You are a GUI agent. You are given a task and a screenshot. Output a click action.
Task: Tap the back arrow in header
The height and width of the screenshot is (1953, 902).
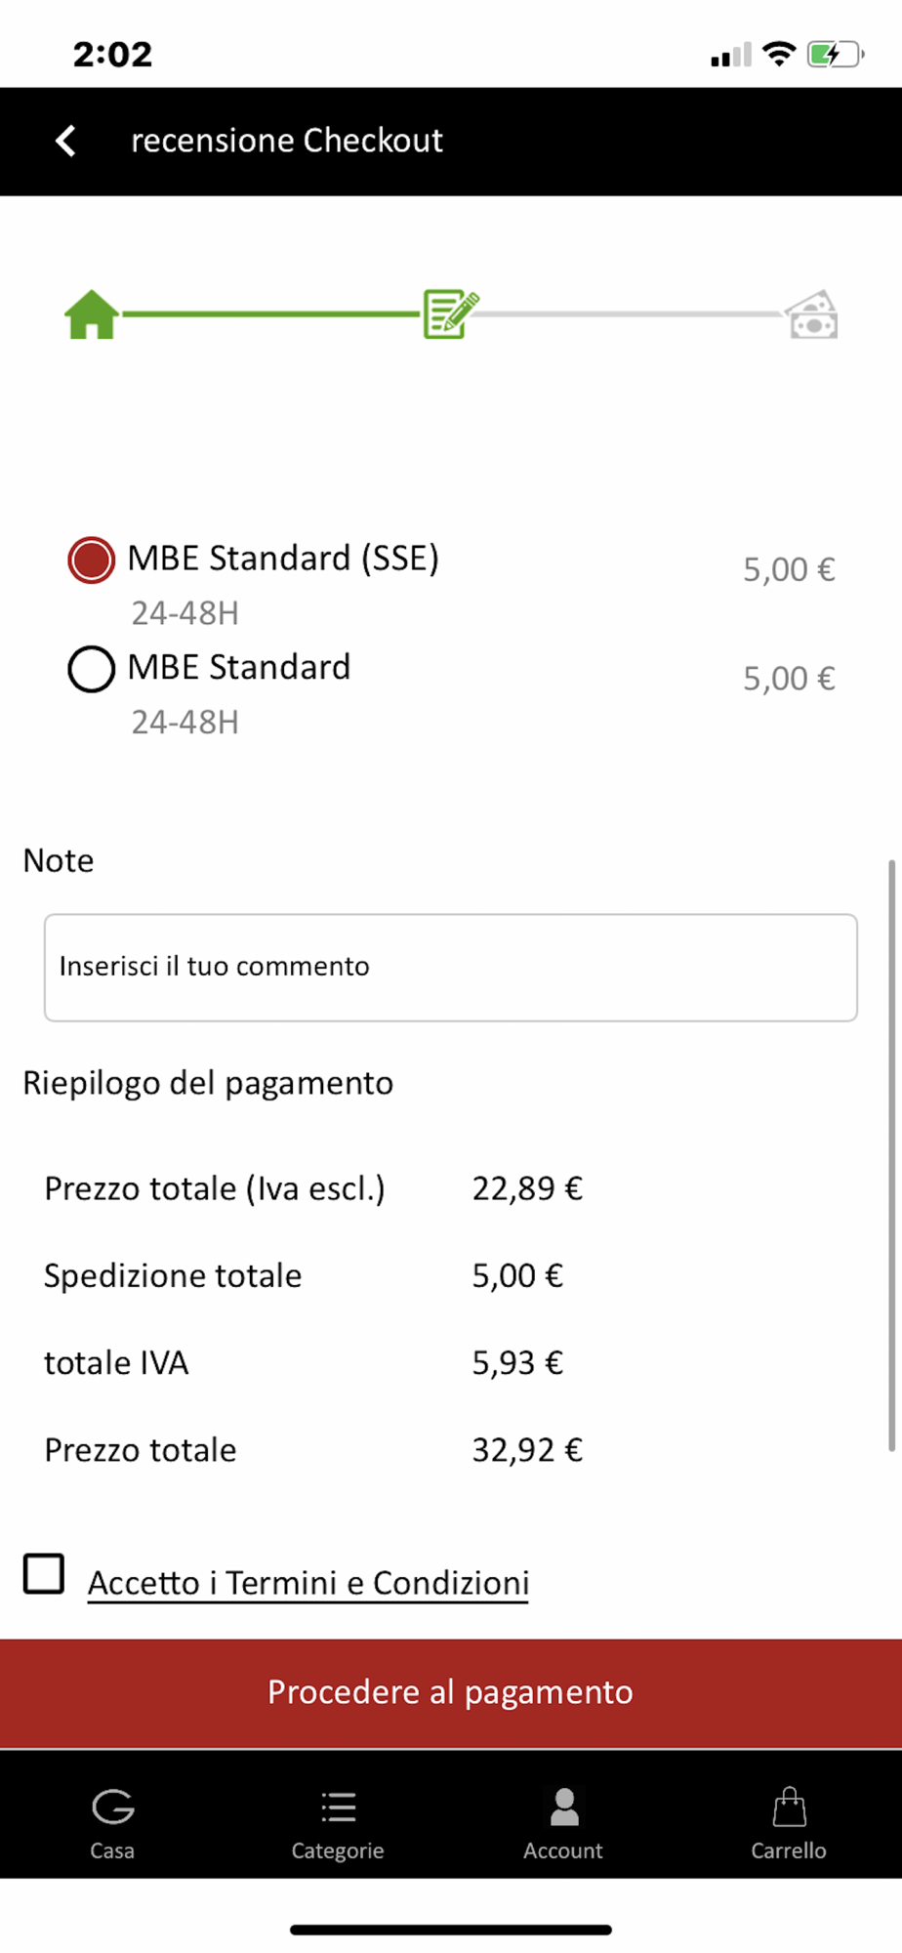click(x=65, y=141)
